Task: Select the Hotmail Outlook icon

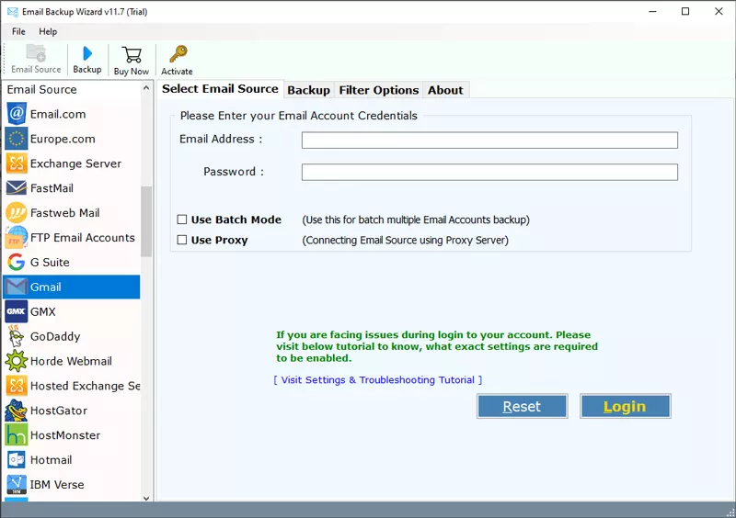Action: click(x=17, y=460)
